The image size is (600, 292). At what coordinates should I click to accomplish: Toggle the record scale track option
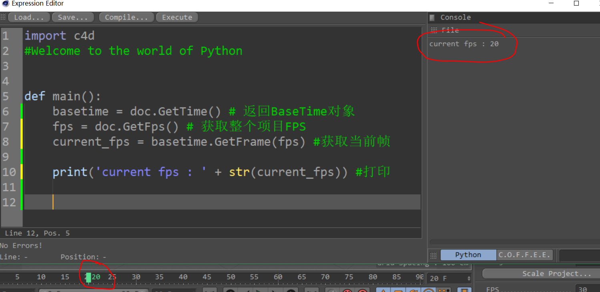pyautogui.click(x=398, y=290)
